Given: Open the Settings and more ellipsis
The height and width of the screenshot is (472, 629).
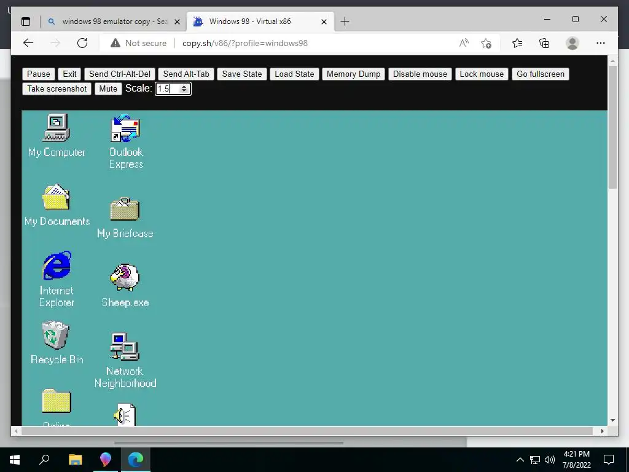Looking at the screenshot, I should [x=601, y=43].
